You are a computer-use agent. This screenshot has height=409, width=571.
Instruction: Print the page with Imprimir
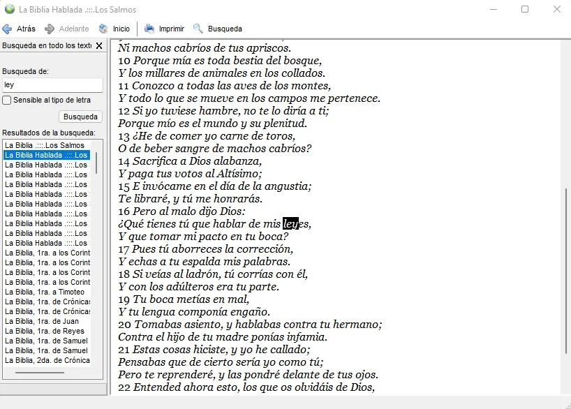coord(164,29)
